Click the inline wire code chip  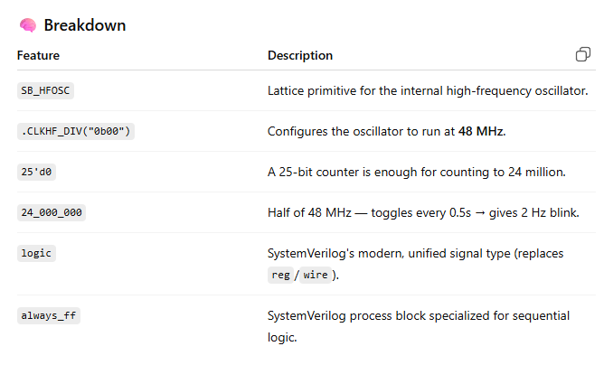[315, 275]
